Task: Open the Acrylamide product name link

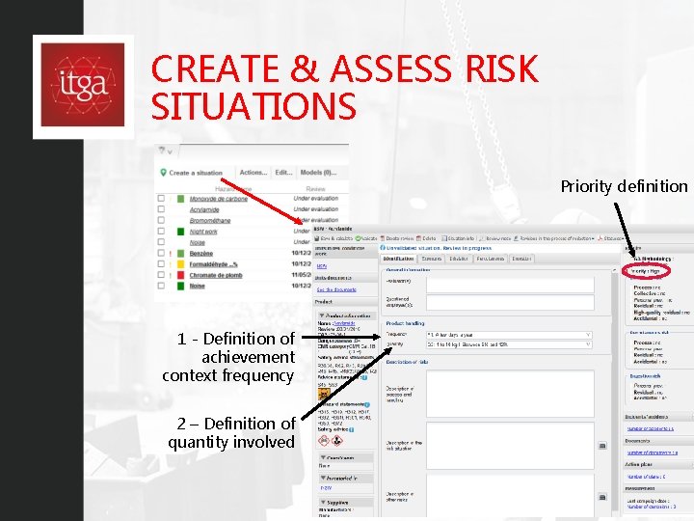Action: point(344,323)
